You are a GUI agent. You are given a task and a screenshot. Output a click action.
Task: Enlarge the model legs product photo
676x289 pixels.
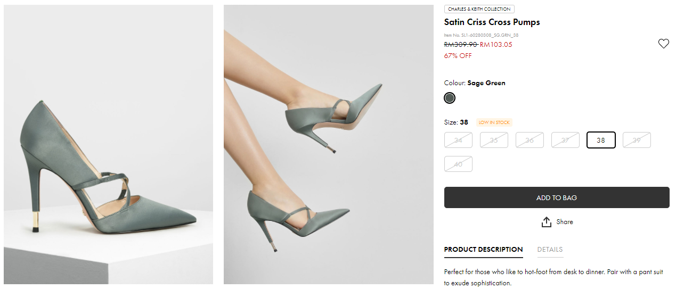[328, 144]
